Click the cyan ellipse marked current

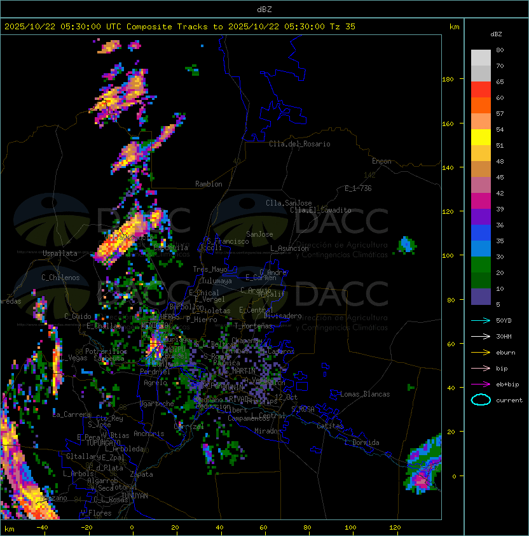(481, 400)
